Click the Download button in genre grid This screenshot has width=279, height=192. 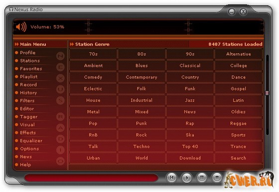[x=190, y=158]
